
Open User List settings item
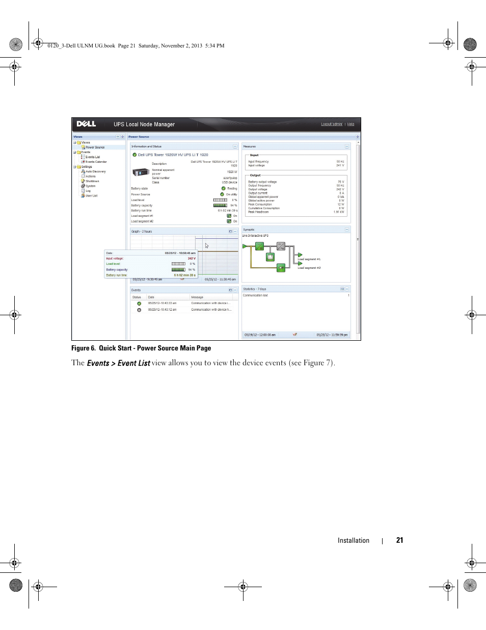(92, 196)
